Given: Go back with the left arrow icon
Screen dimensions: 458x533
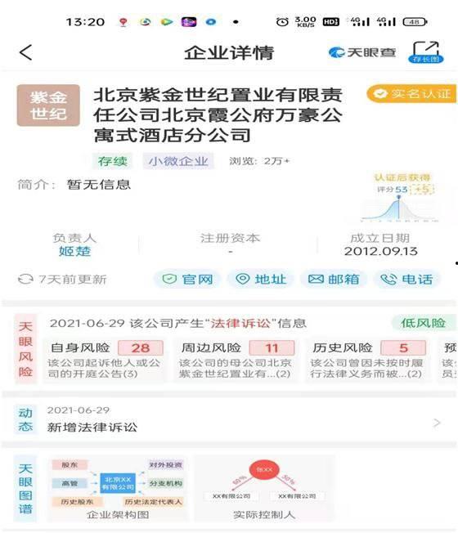Looking at the screenshot, I should click(26, 52).
